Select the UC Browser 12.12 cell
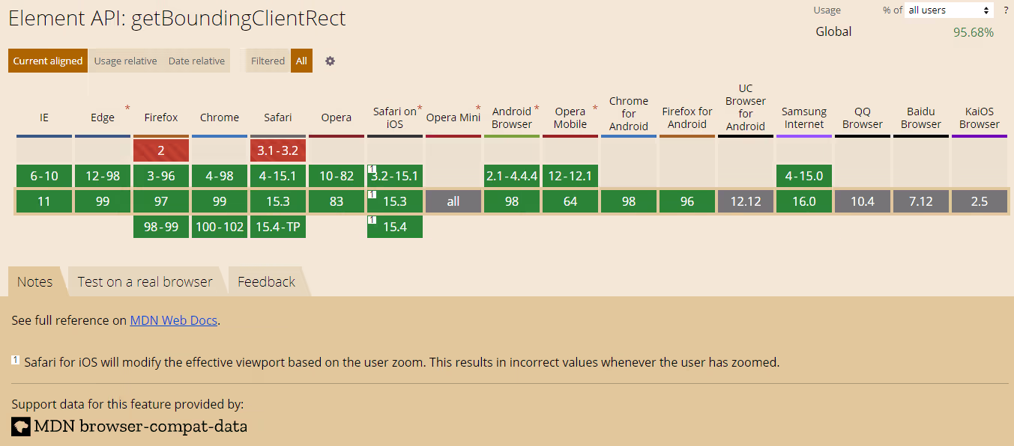This screenshot has width=1014, height=446. [746, 201]
